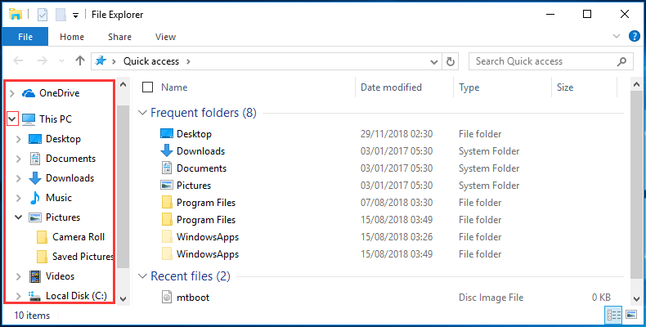This screenshot has height=327, width=646.
Task: Click the Forward navigation arrow
Action: tap(42, 61)
